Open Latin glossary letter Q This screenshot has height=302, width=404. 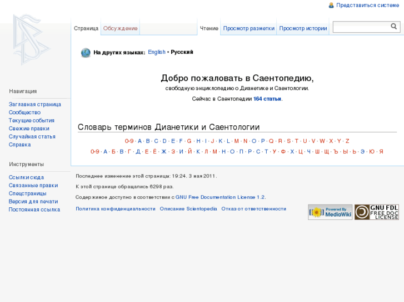[x=271, y=141]
